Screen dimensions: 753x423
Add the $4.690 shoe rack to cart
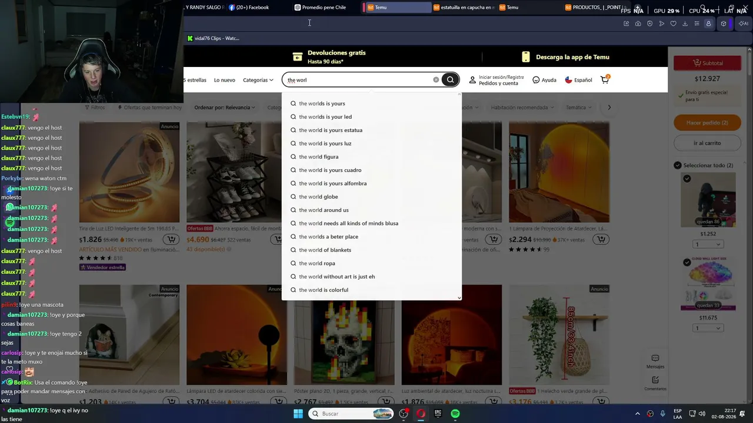[x=278, y=239]
